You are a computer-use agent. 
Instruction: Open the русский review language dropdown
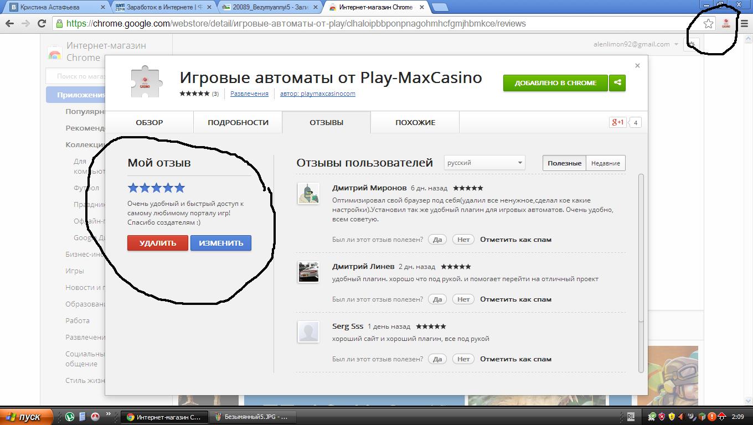pos(484,163)
